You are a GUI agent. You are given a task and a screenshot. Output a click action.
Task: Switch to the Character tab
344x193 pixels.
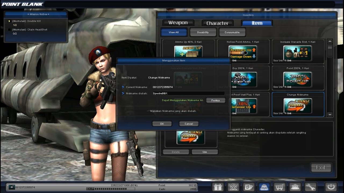tap(217, 23)
